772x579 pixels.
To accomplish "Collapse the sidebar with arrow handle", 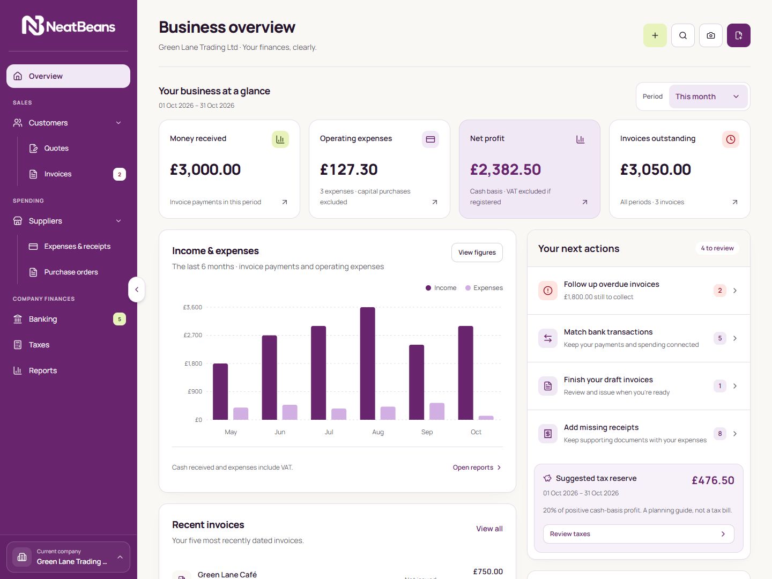I will point(137,289).
